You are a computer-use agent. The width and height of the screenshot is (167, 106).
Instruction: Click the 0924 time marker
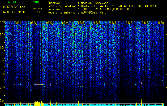pyautogui.click(x=65, y=23)
